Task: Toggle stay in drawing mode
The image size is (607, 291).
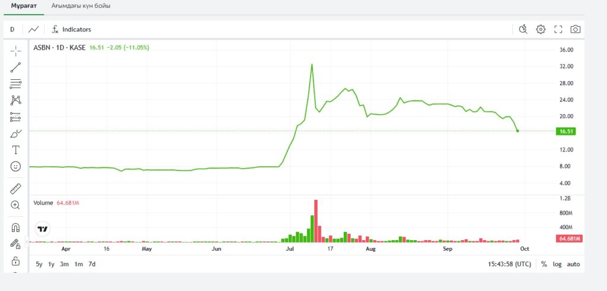Action: (16, 244)
